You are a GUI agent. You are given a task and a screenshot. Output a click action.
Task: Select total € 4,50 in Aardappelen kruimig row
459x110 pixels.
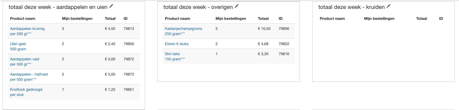point(110,29)
